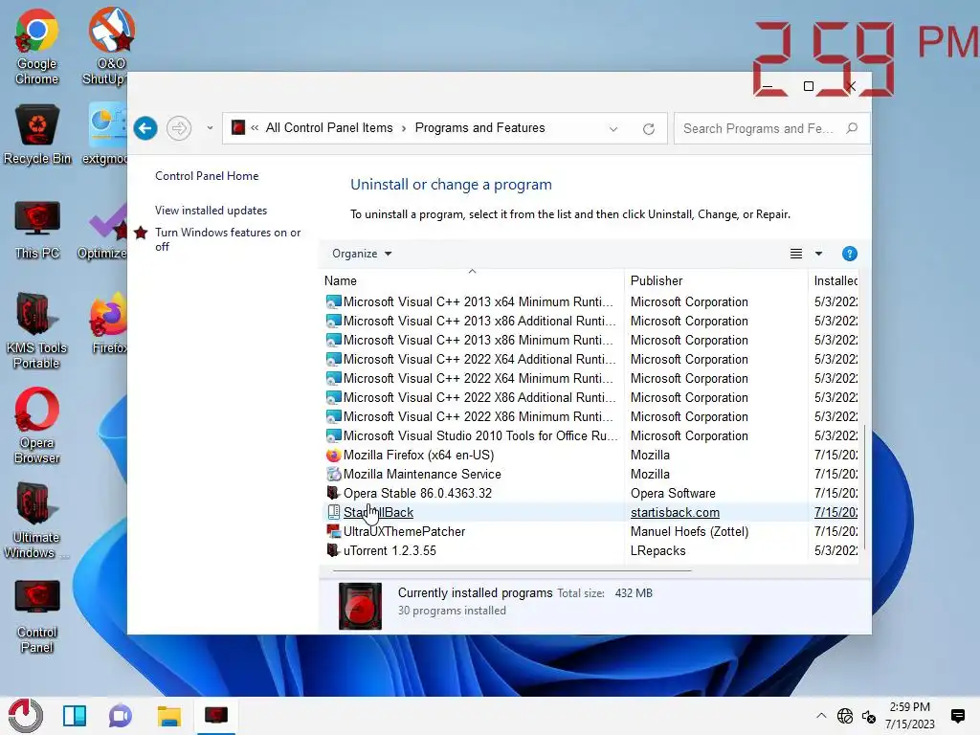
Task: Select the Opera Software publisher cell
Action: [673, 494]
